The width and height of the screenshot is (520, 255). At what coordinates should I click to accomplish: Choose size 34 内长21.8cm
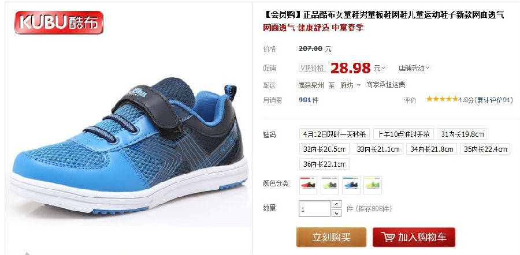432,149
